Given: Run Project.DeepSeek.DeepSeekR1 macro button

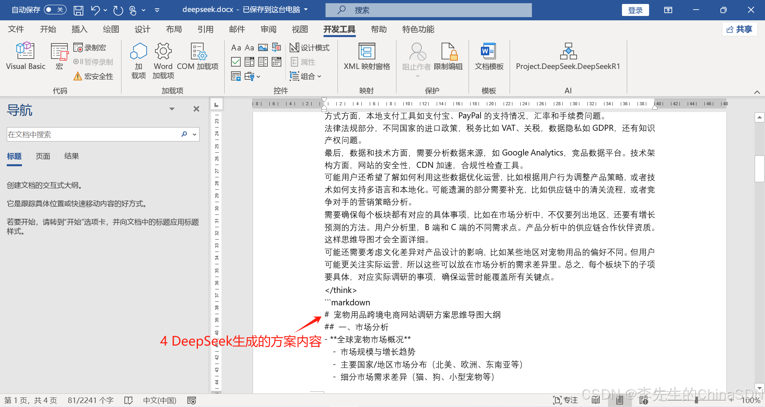Looking at the screenshot, I should coord(568,56).
